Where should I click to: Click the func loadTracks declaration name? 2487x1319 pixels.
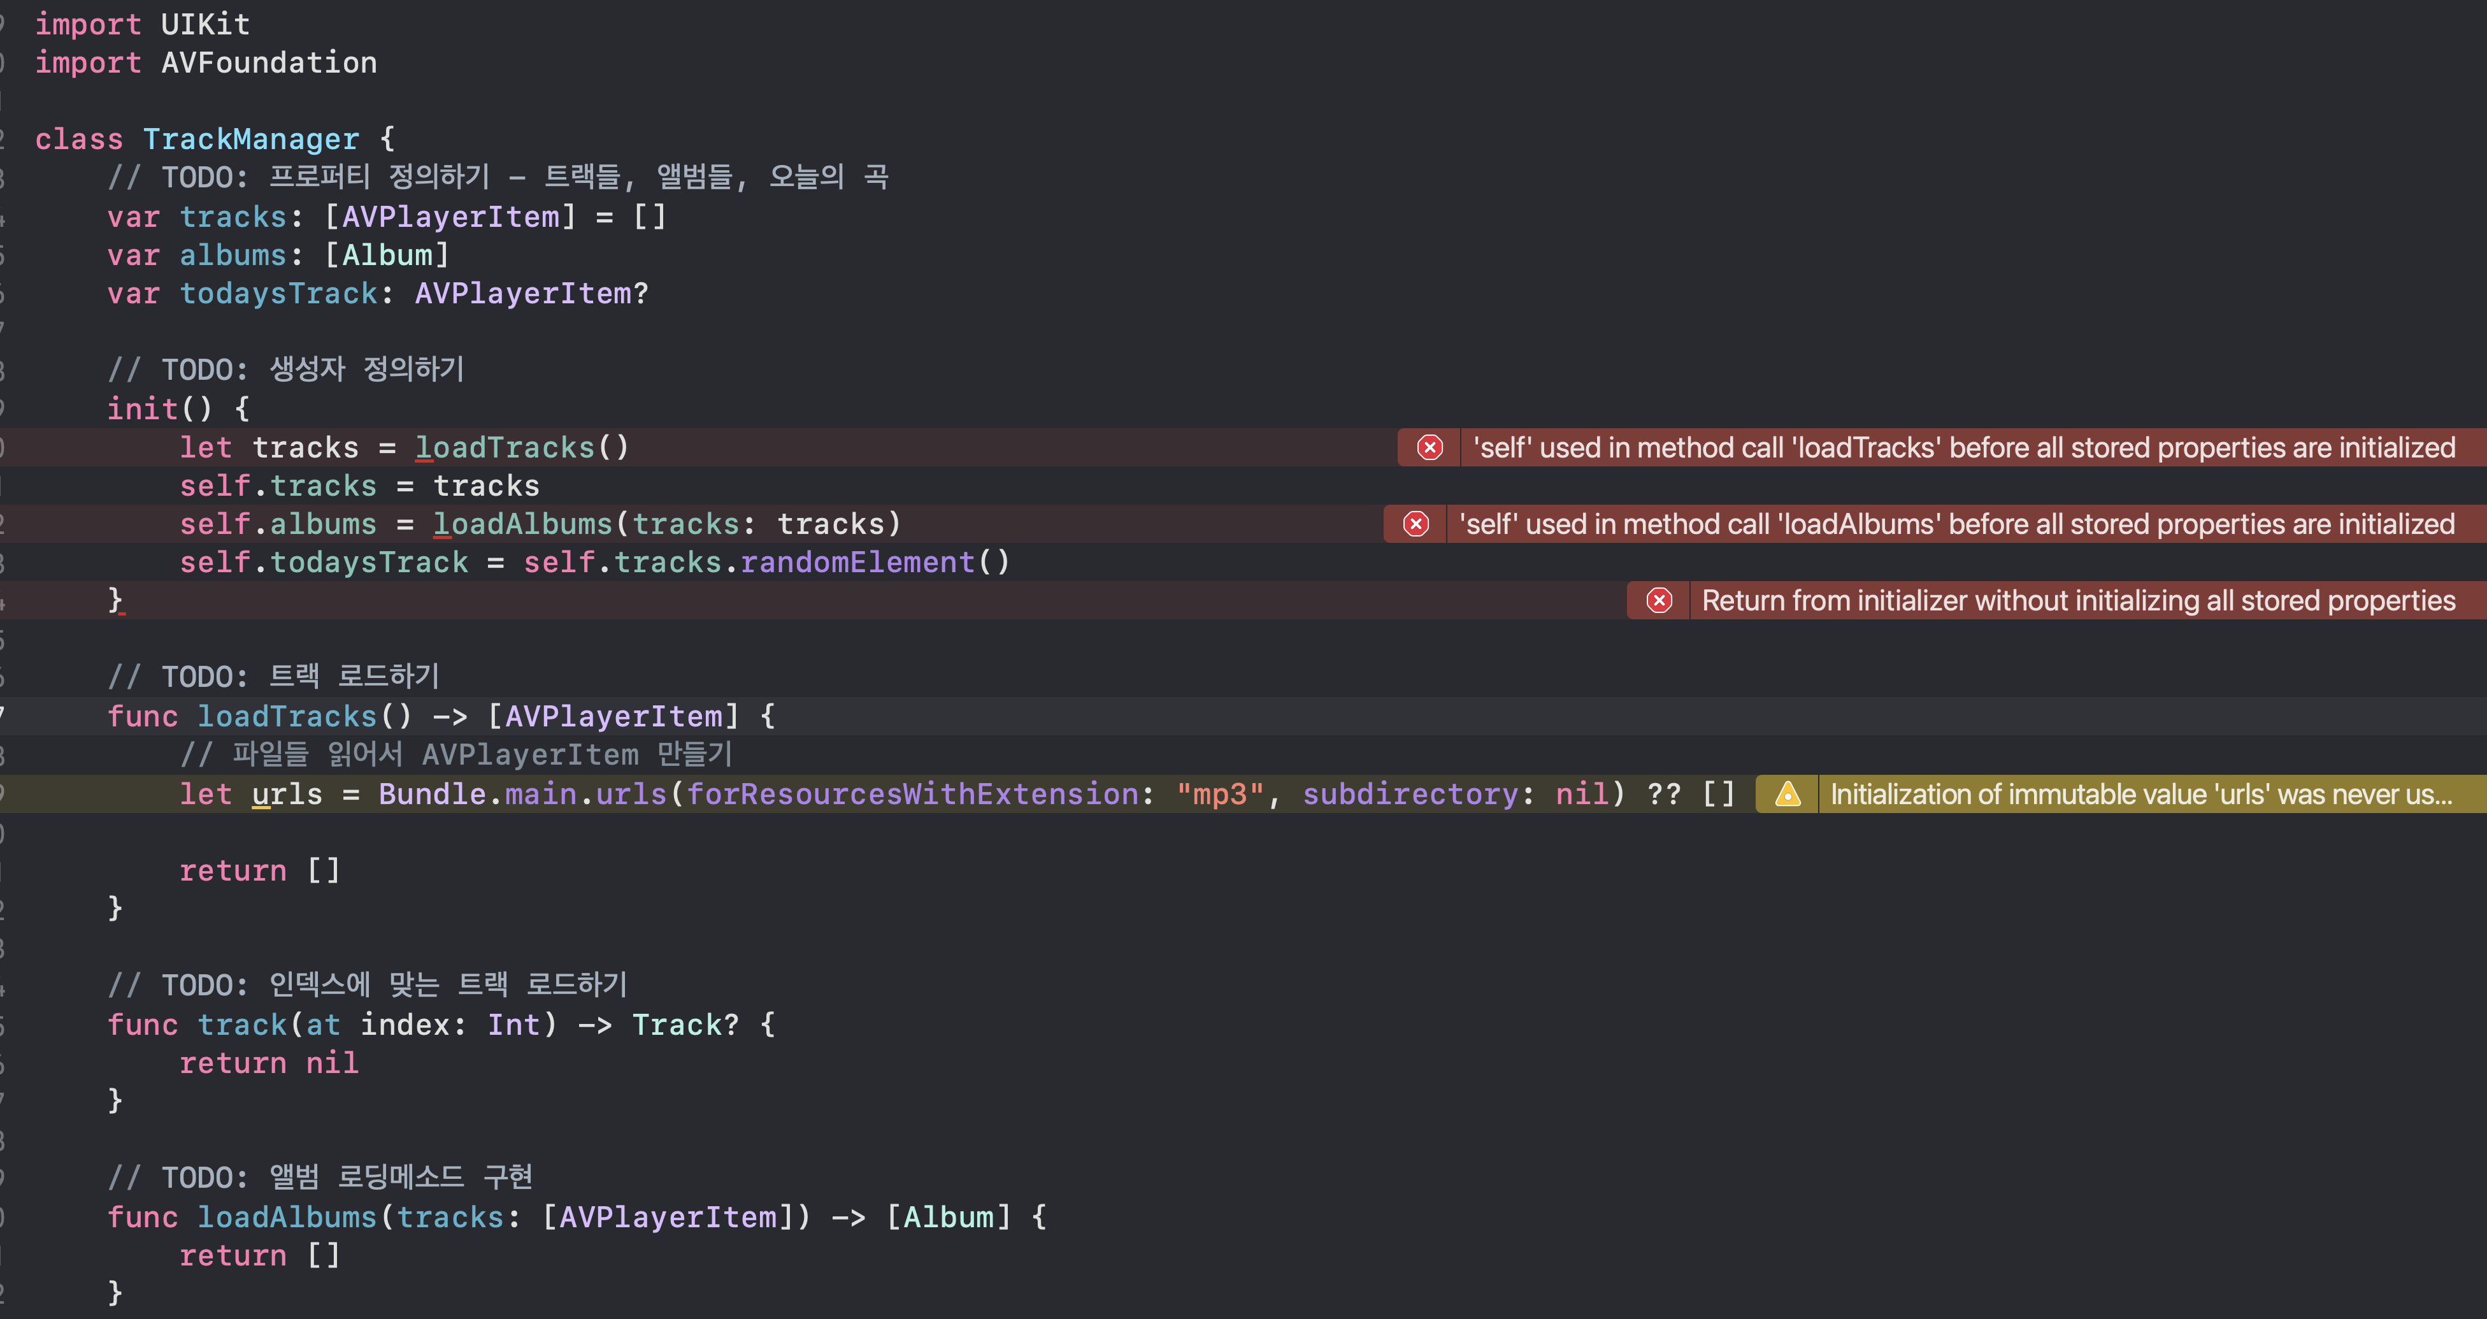[x=287, y=716]
